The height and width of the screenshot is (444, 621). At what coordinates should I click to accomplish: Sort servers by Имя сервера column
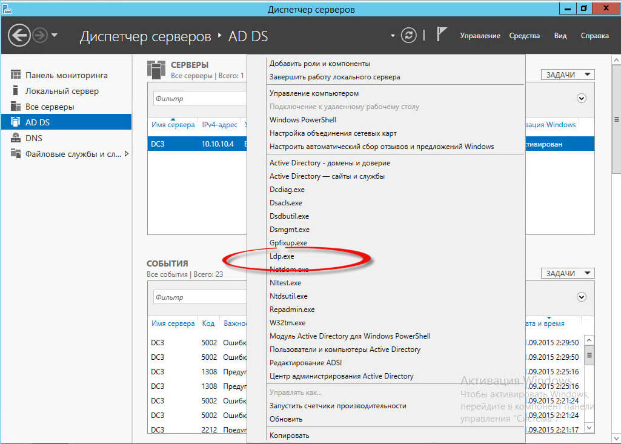click(x=173, y=125)
